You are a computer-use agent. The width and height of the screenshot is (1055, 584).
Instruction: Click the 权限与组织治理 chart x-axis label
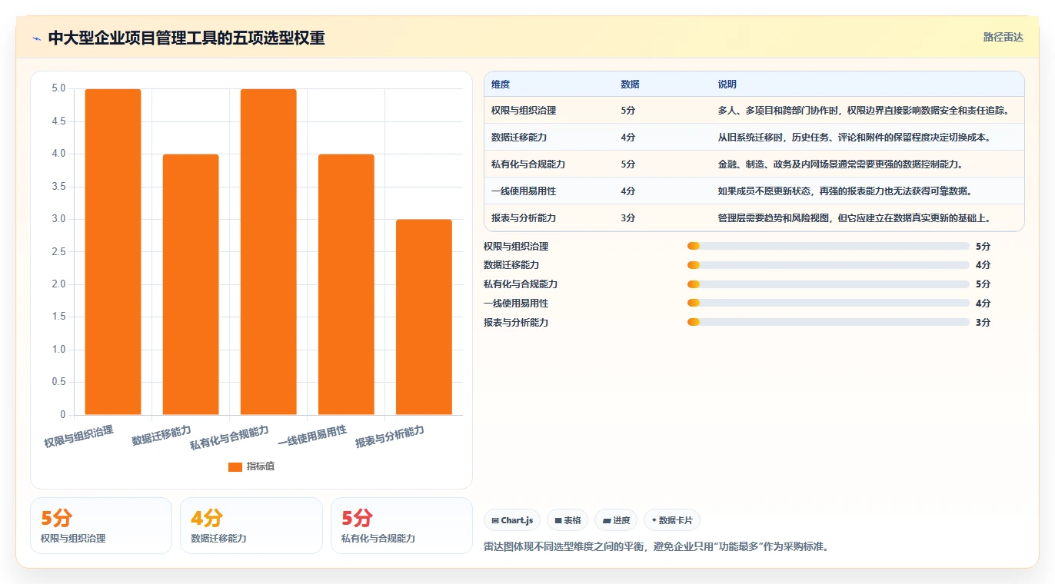click(x=78, y=436)
